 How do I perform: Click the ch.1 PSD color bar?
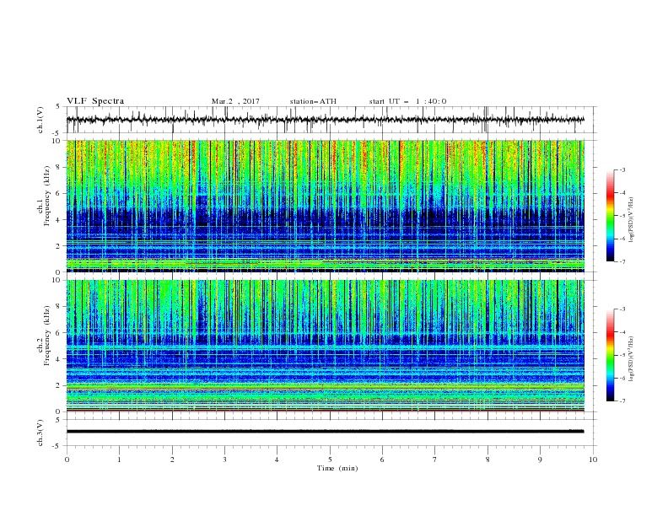tap(611, 216)
